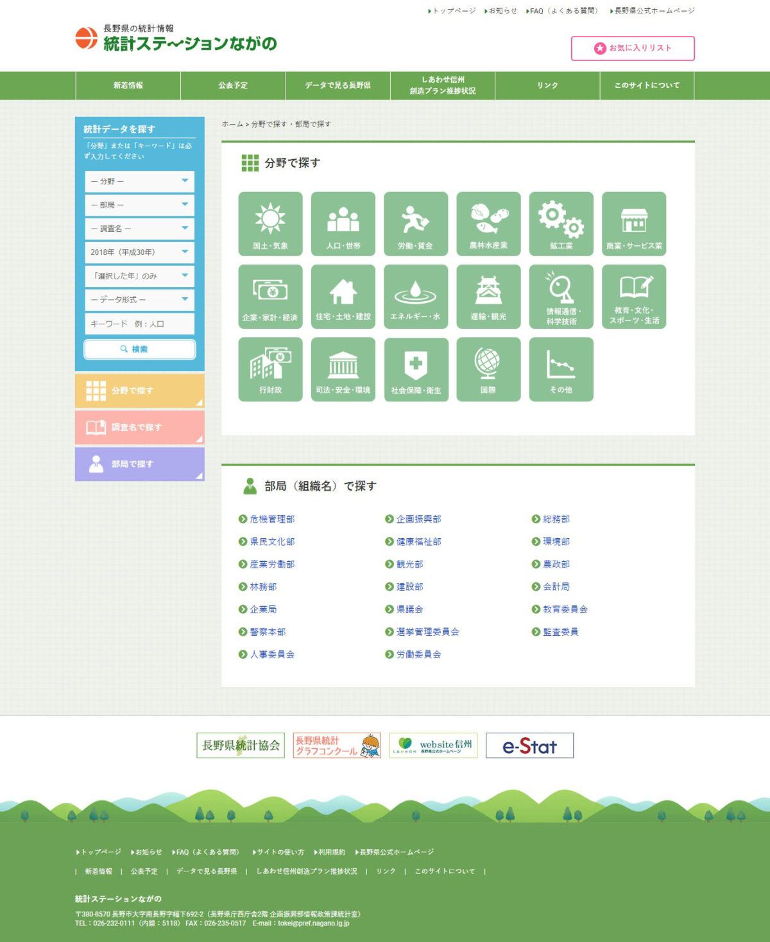Open the 住宅・土地・建設 house tile
This screenshot has width=770, height=942.
343,297
